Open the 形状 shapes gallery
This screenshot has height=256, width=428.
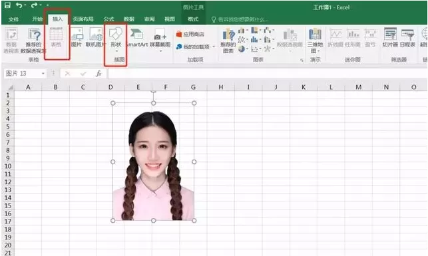pyautogui.click(x=116, y=39)
